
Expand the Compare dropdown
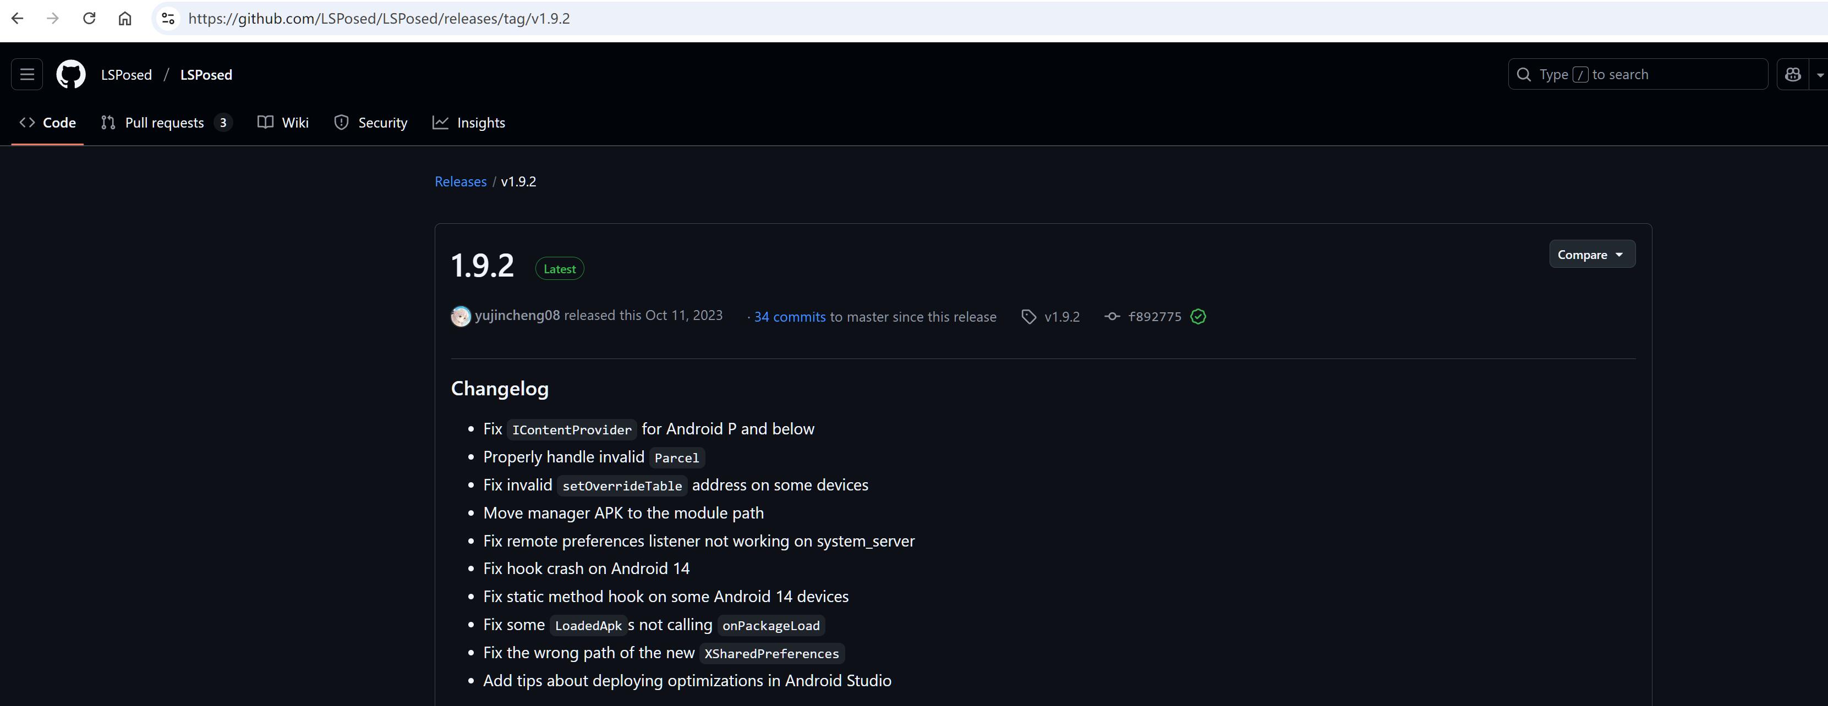click(1591, 255)
